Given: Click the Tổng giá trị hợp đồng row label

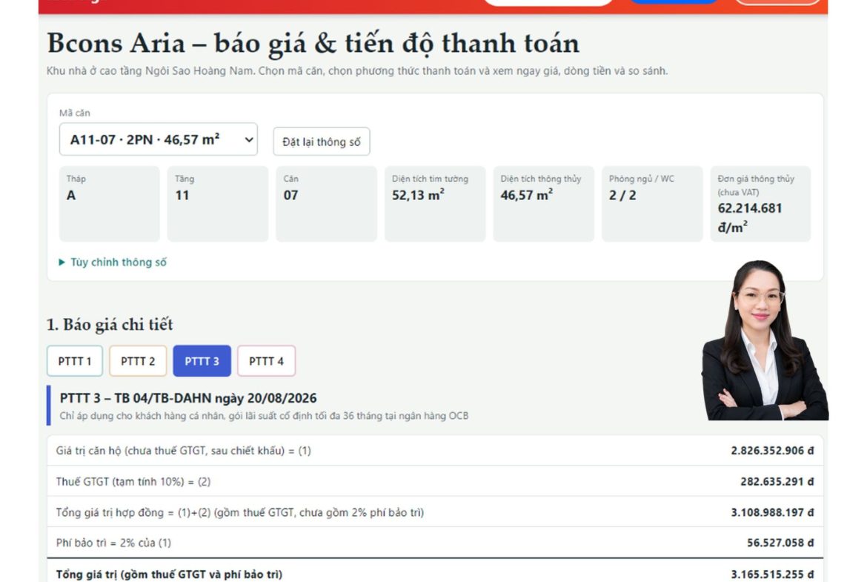Looking at the screenshot, I should point(239,513).
